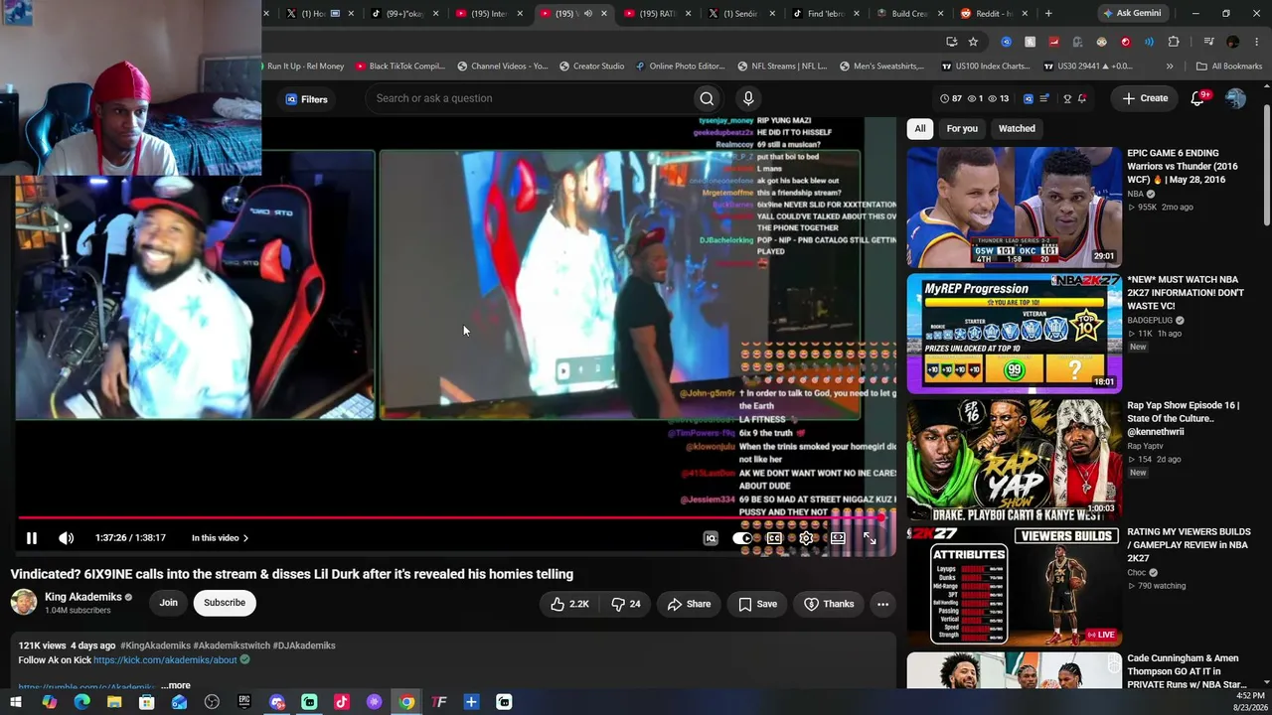Join the King Akademiks channel membership
Viewport: 1272px width, 715px height.
point(169,603)
